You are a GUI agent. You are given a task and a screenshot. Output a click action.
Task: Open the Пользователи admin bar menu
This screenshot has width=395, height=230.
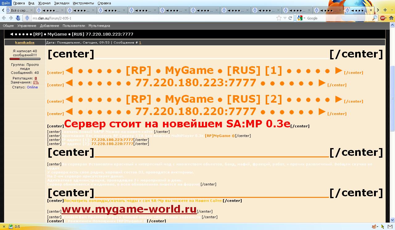point(74,26)
